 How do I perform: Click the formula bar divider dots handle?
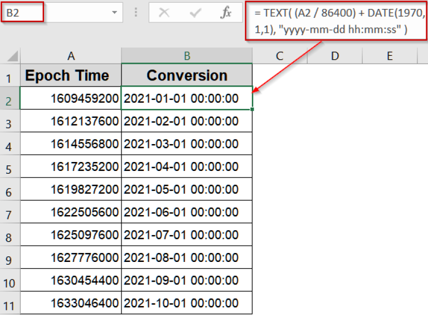click(x=136, y=12)
